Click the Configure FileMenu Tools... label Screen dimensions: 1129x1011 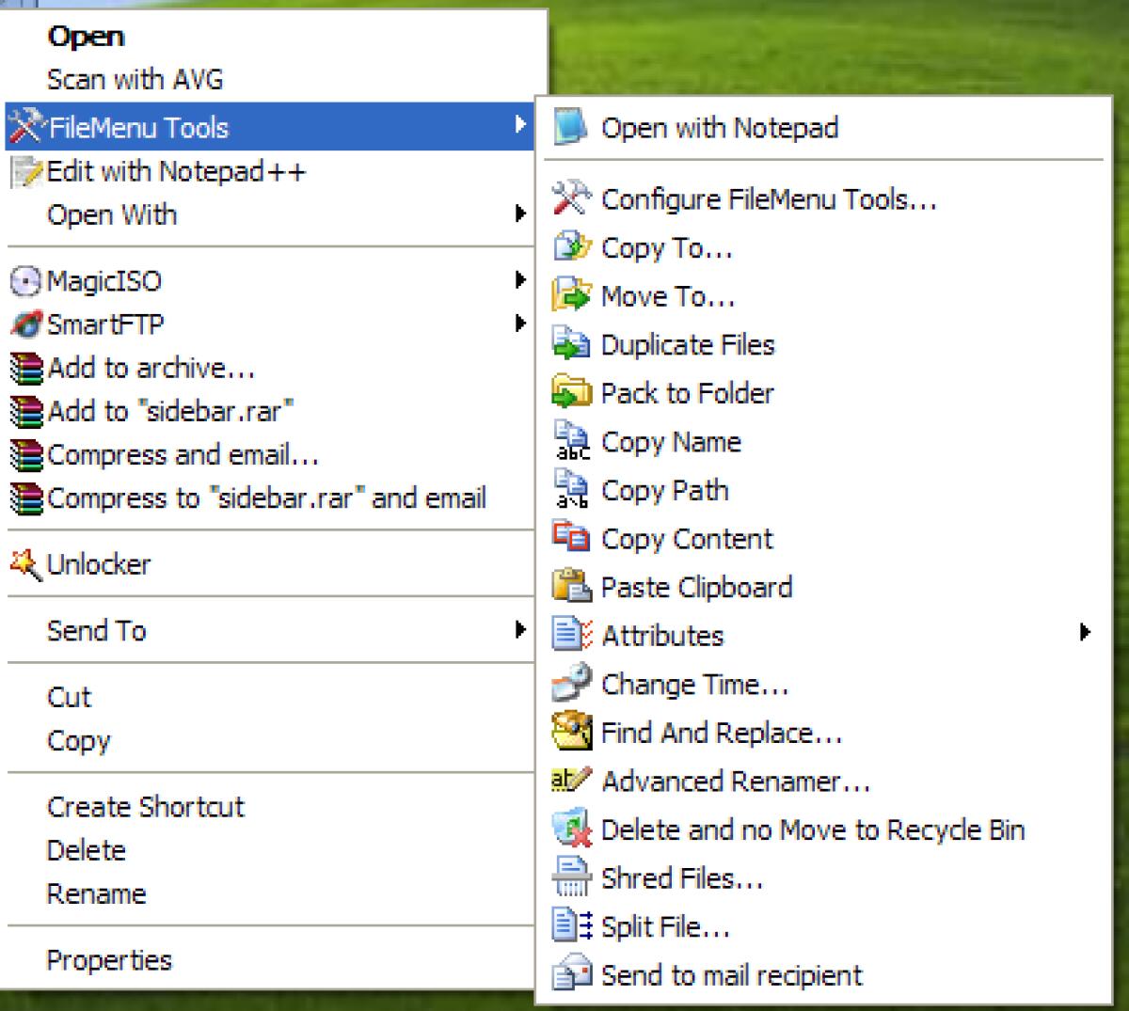pos(769,199)
